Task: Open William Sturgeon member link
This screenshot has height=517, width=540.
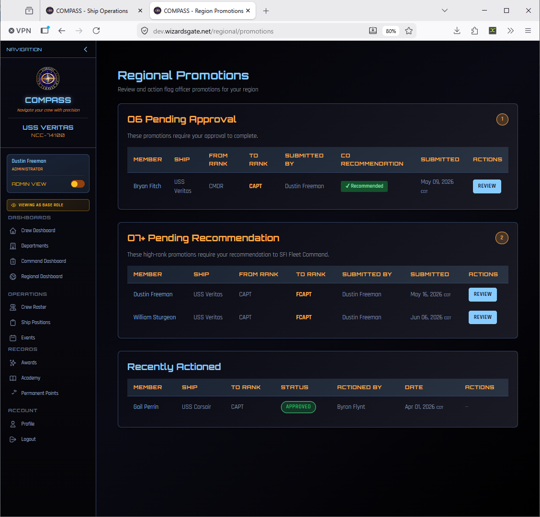Action: click(x=155, y=317)
